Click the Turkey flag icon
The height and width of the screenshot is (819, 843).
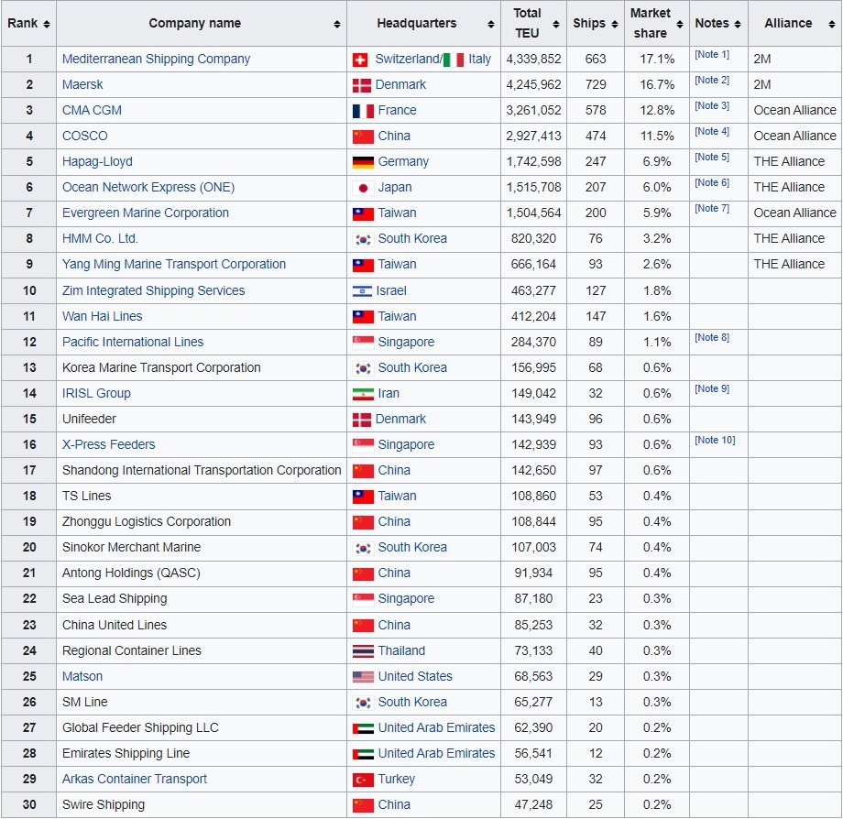363,780
